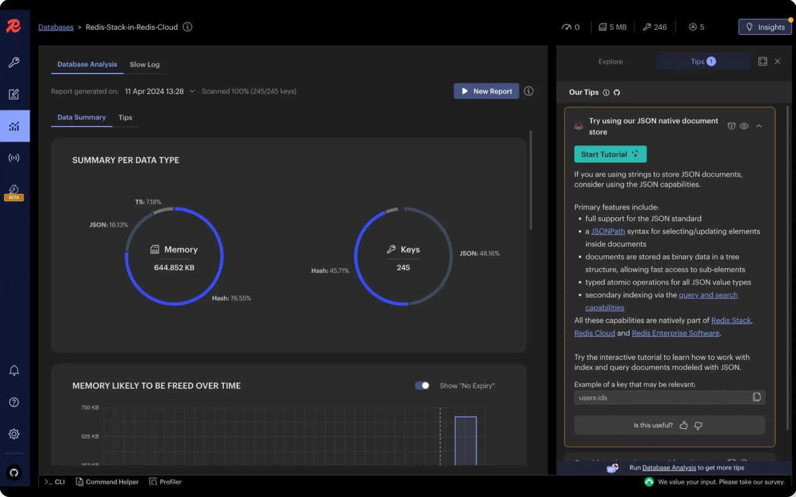Open the GitHub icon in sidebar
Screen dimensions: 796x497
coord(14,473)
